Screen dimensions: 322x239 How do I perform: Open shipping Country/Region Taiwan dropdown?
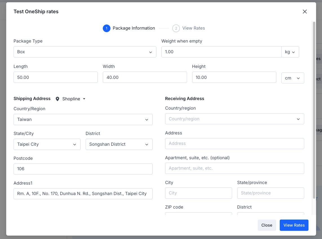pyautogui.click(x=83, y=119)
